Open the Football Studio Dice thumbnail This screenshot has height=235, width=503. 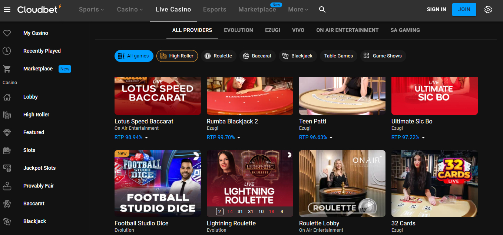coord(158,183)
